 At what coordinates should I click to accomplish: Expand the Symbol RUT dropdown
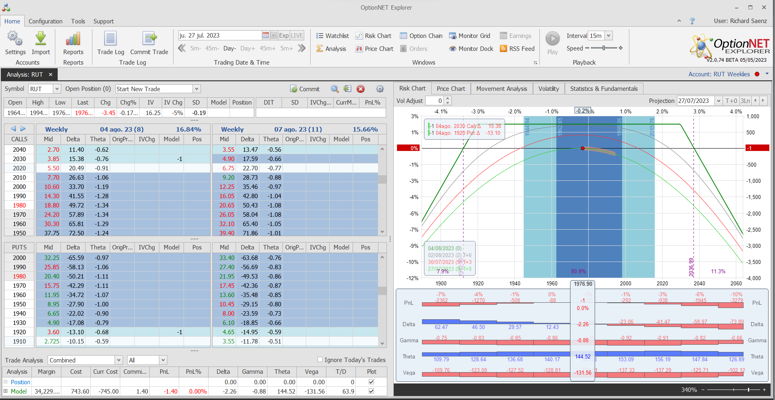click(x=57, y=89)
